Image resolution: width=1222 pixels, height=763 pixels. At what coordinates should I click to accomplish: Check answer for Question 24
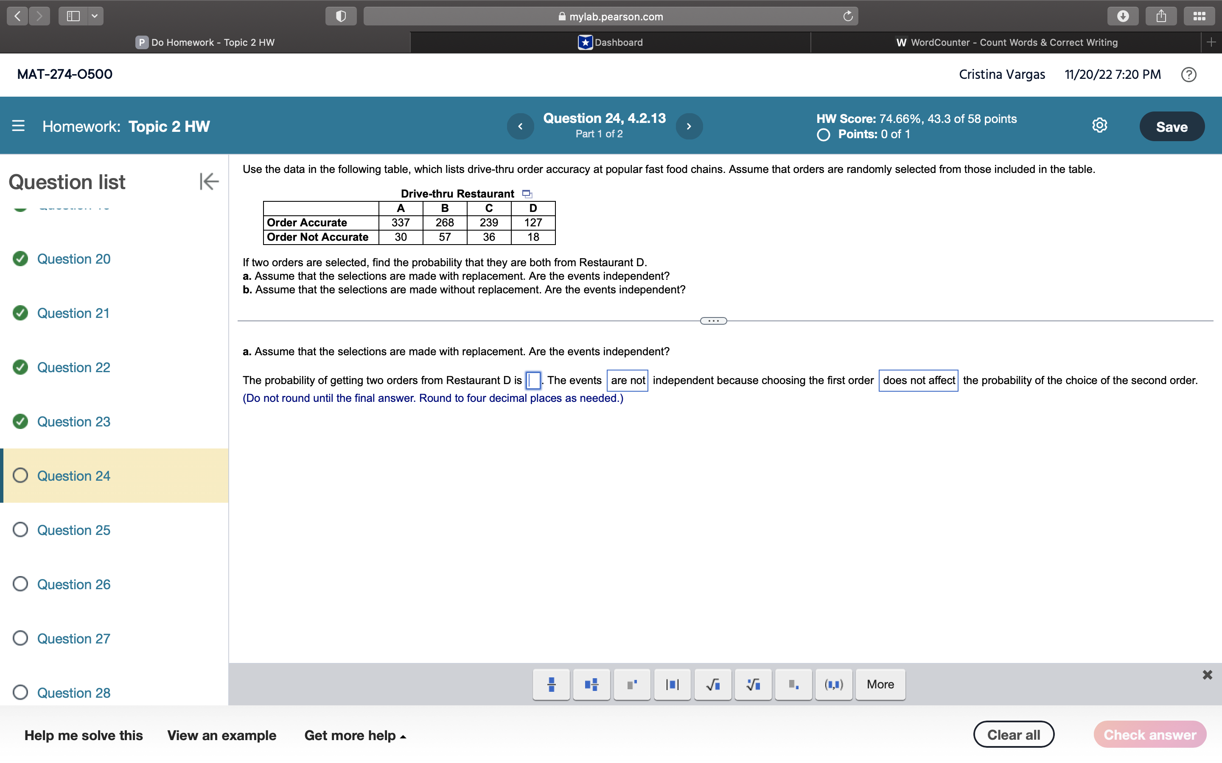click(x=1150, y=734)
